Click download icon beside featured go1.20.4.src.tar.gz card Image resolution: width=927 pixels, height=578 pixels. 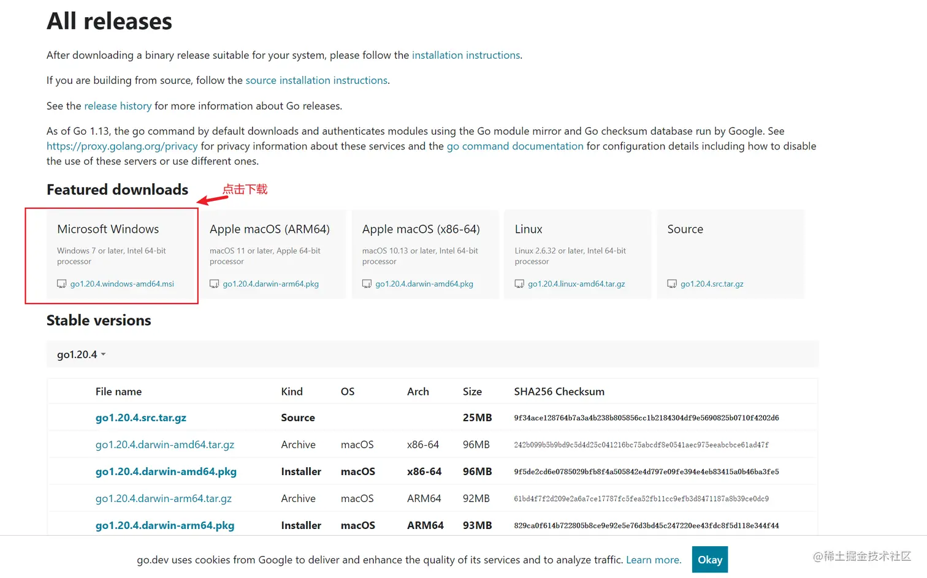coord(673,284)
